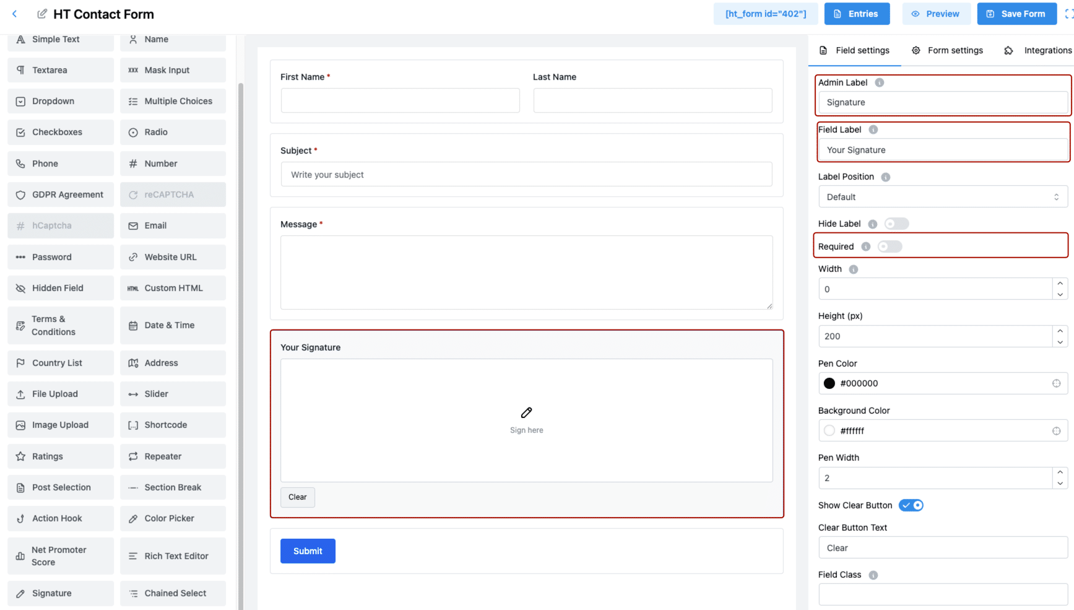Image resolution: width=1074 pixels, height=610 pixels.
Task: Select the Signature field from sidebar
Action: click(51, 593)
